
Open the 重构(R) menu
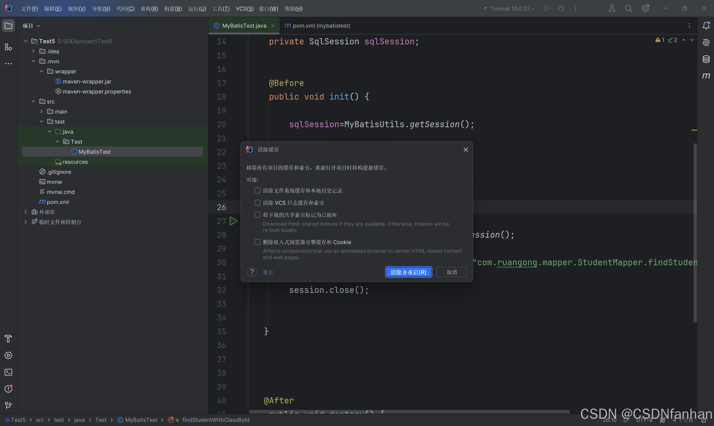[149, 9]
